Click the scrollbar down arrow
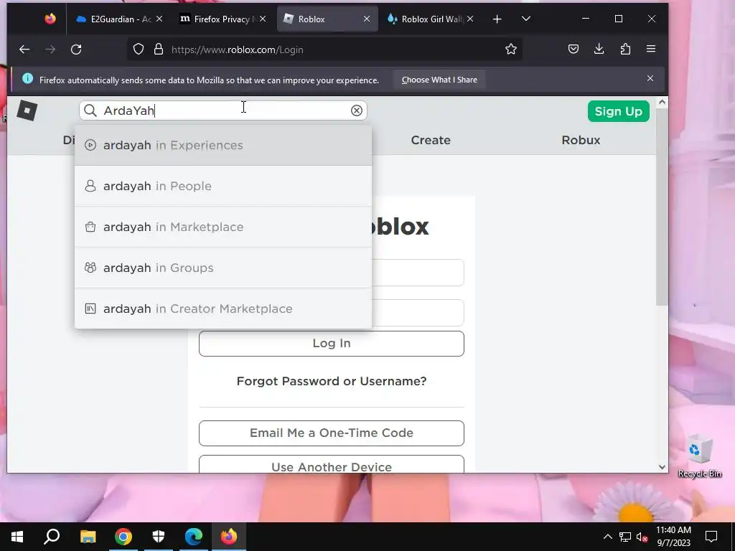 coord(662,466)
